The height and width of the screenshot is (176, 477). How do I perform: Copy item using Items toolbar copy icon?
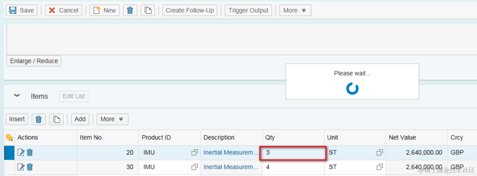pos(57,119)
